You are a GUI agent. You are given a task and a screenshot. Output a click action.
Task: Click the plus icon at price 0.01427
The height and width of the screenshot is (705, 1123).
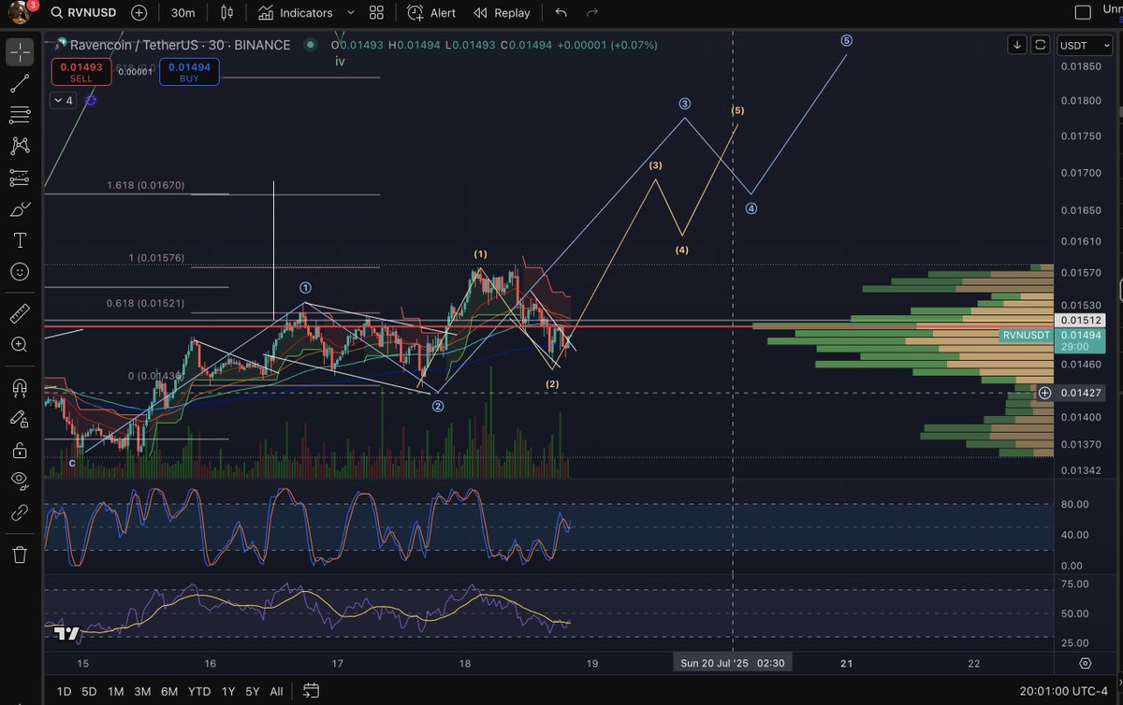(x=1044, y=393)
